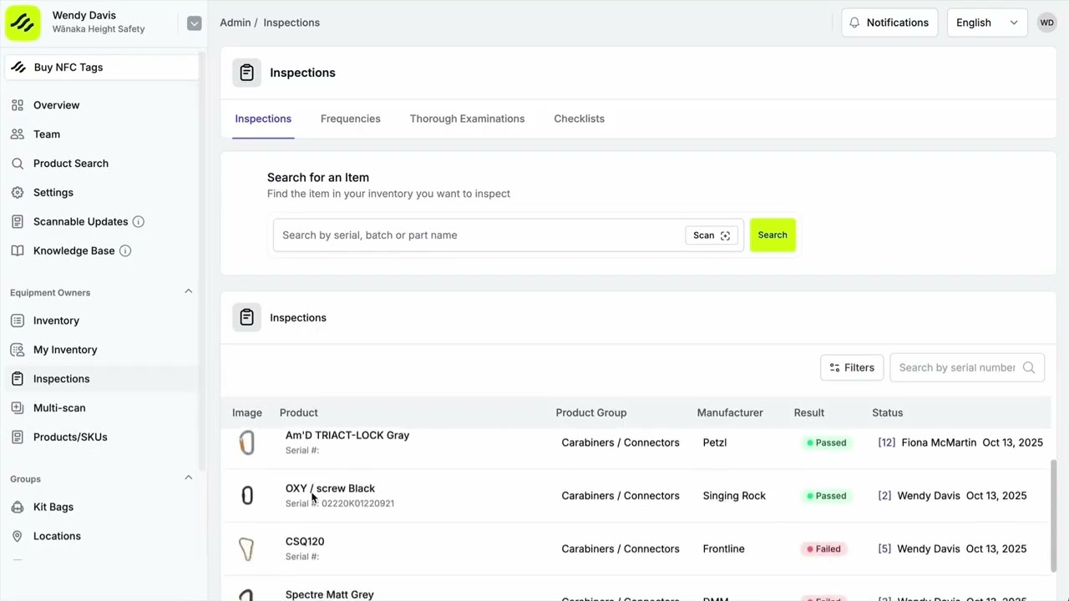This screenshot has width=1069, height=601.
Task: Click the Locations pin icon
Action: click(x=18, y=537)
